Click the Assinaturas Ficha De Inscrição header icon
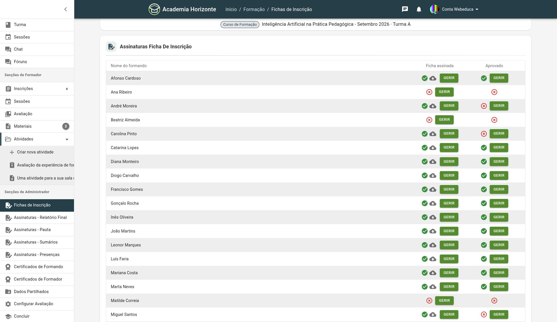The width and height of the screenshot is (557, 322). tap(111, 47)
